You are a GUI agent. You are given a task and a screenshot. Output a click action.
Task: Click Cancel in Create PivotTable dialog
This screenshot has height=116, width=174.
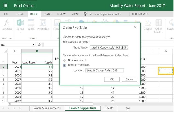coord(129,79)
